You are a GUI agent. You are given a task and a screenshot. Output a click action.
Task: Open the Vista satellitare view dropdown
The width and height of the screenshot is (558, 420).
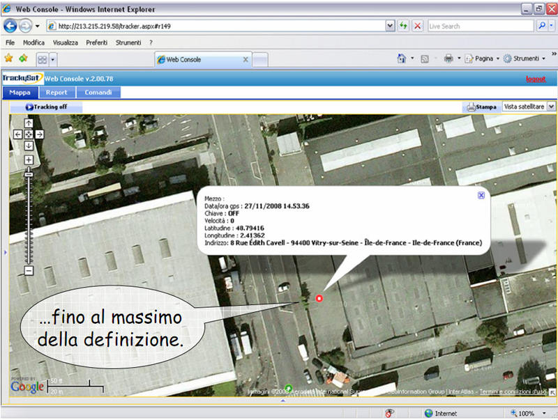tap(529, 107)
